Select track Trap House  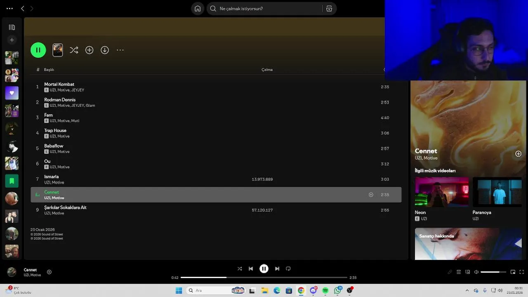tap(216, 133)
